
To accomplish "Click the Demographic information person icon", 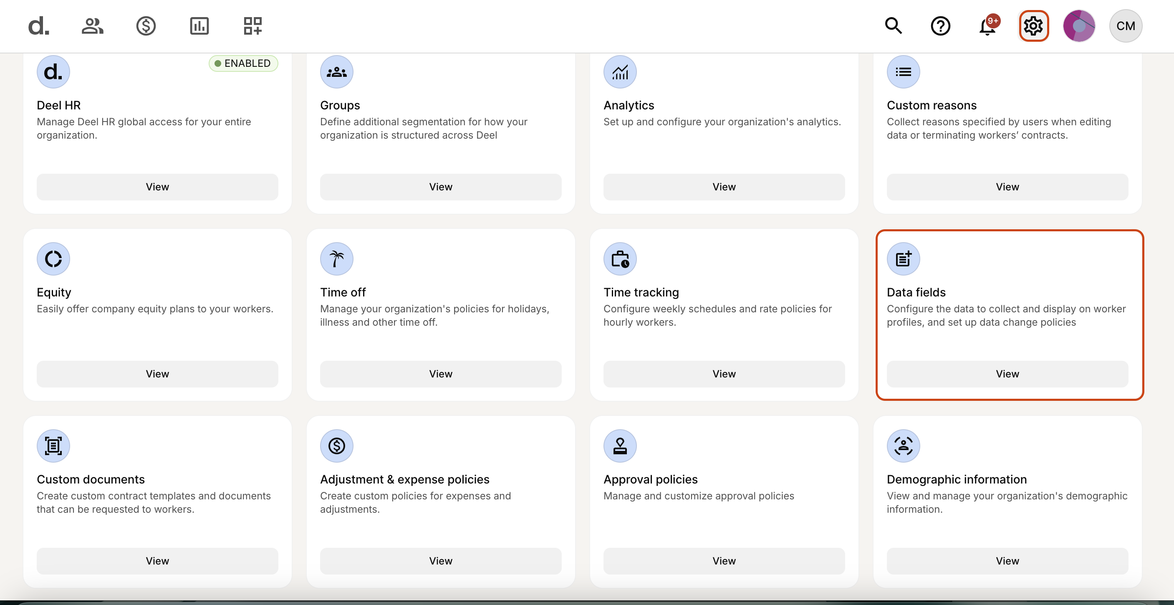I will (903, 446).
